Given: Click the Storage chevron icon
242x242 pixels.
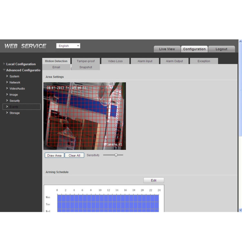Looking at the screenshot, I should click(x=7, y=113).
